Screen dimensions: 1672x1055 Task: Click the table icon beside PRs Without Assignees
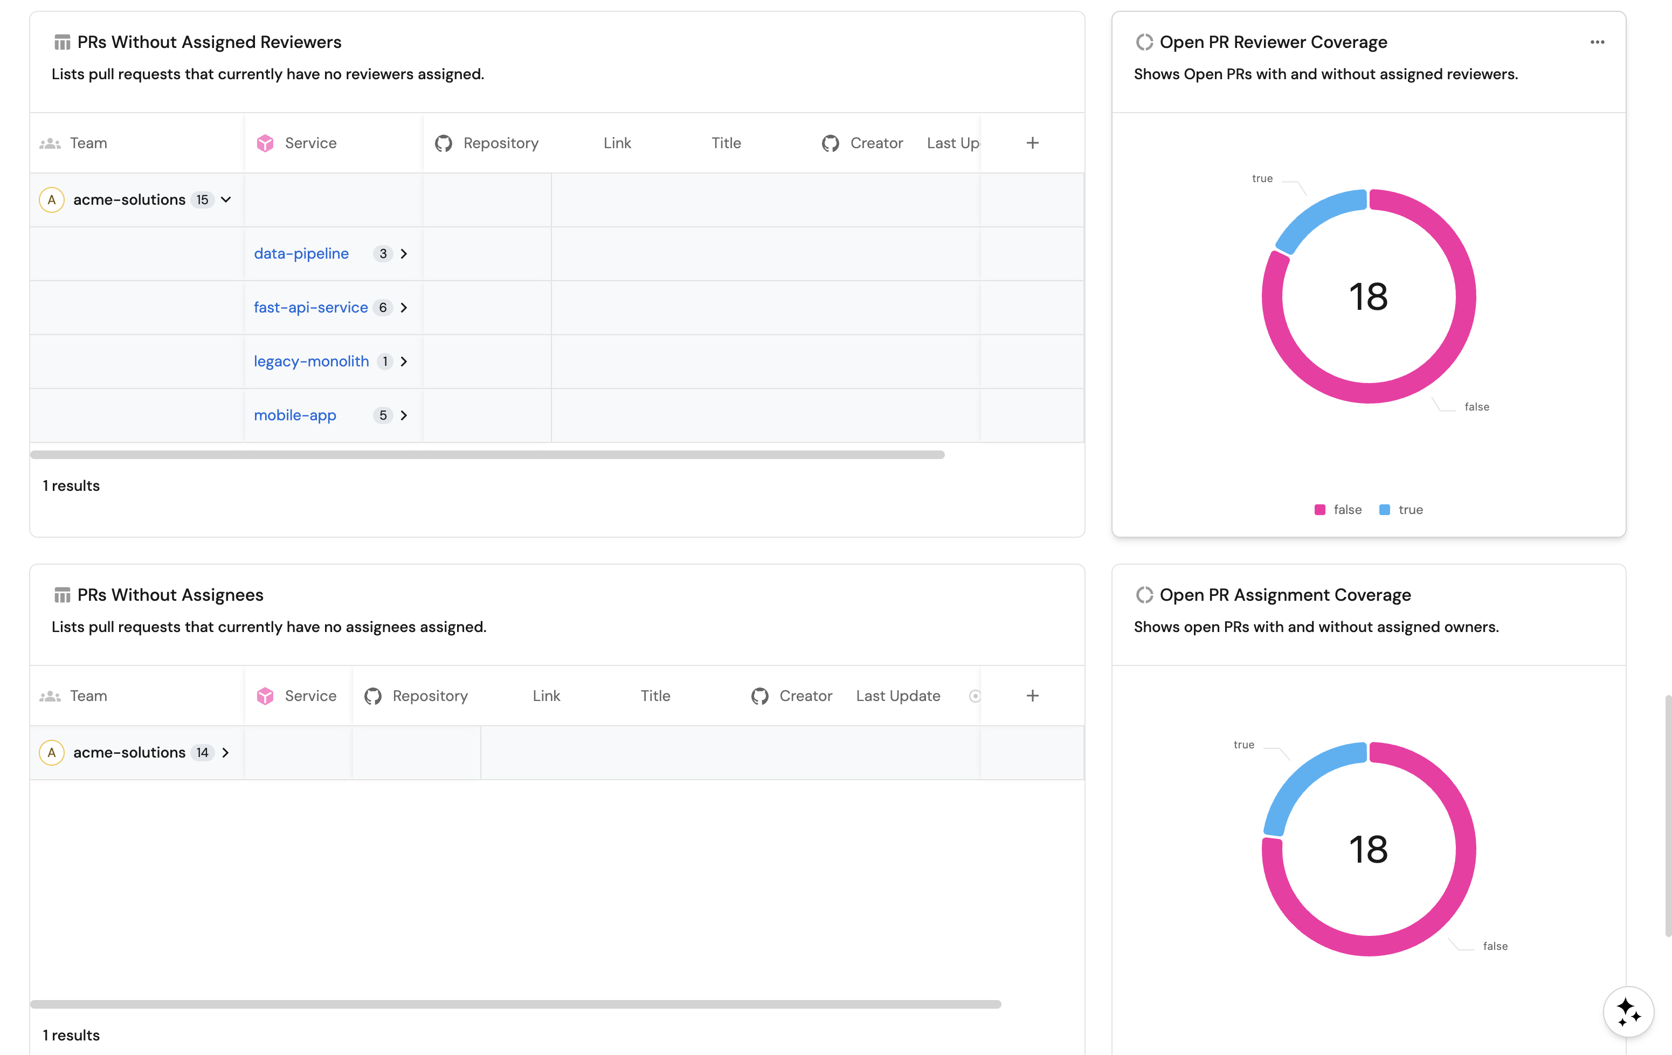tap(62, 595)
